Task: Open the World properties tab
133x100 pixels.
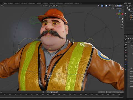Action: point(126,53)
